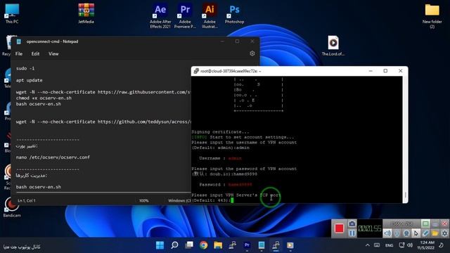Switch the ENG input language indicator
Viewport: 450px width, 253px height.
[389, 245]
